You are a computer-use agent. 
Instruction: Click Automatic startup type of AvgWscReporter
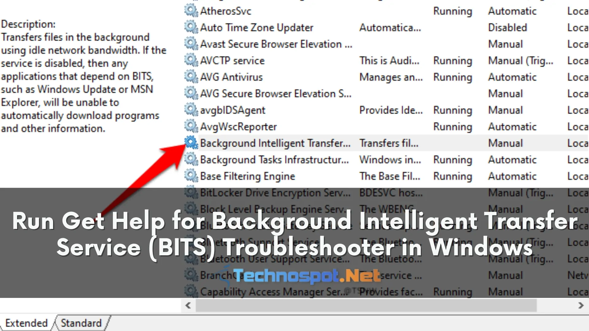click(x=512, y=127)
